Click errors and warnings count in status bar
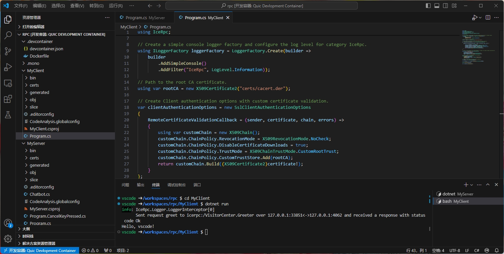Screen dimensions: 504x254 coord(90,250)
